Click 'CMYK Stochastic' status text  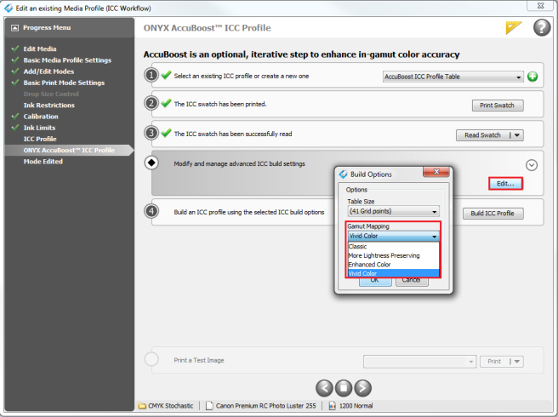click(x=170, y=406)
